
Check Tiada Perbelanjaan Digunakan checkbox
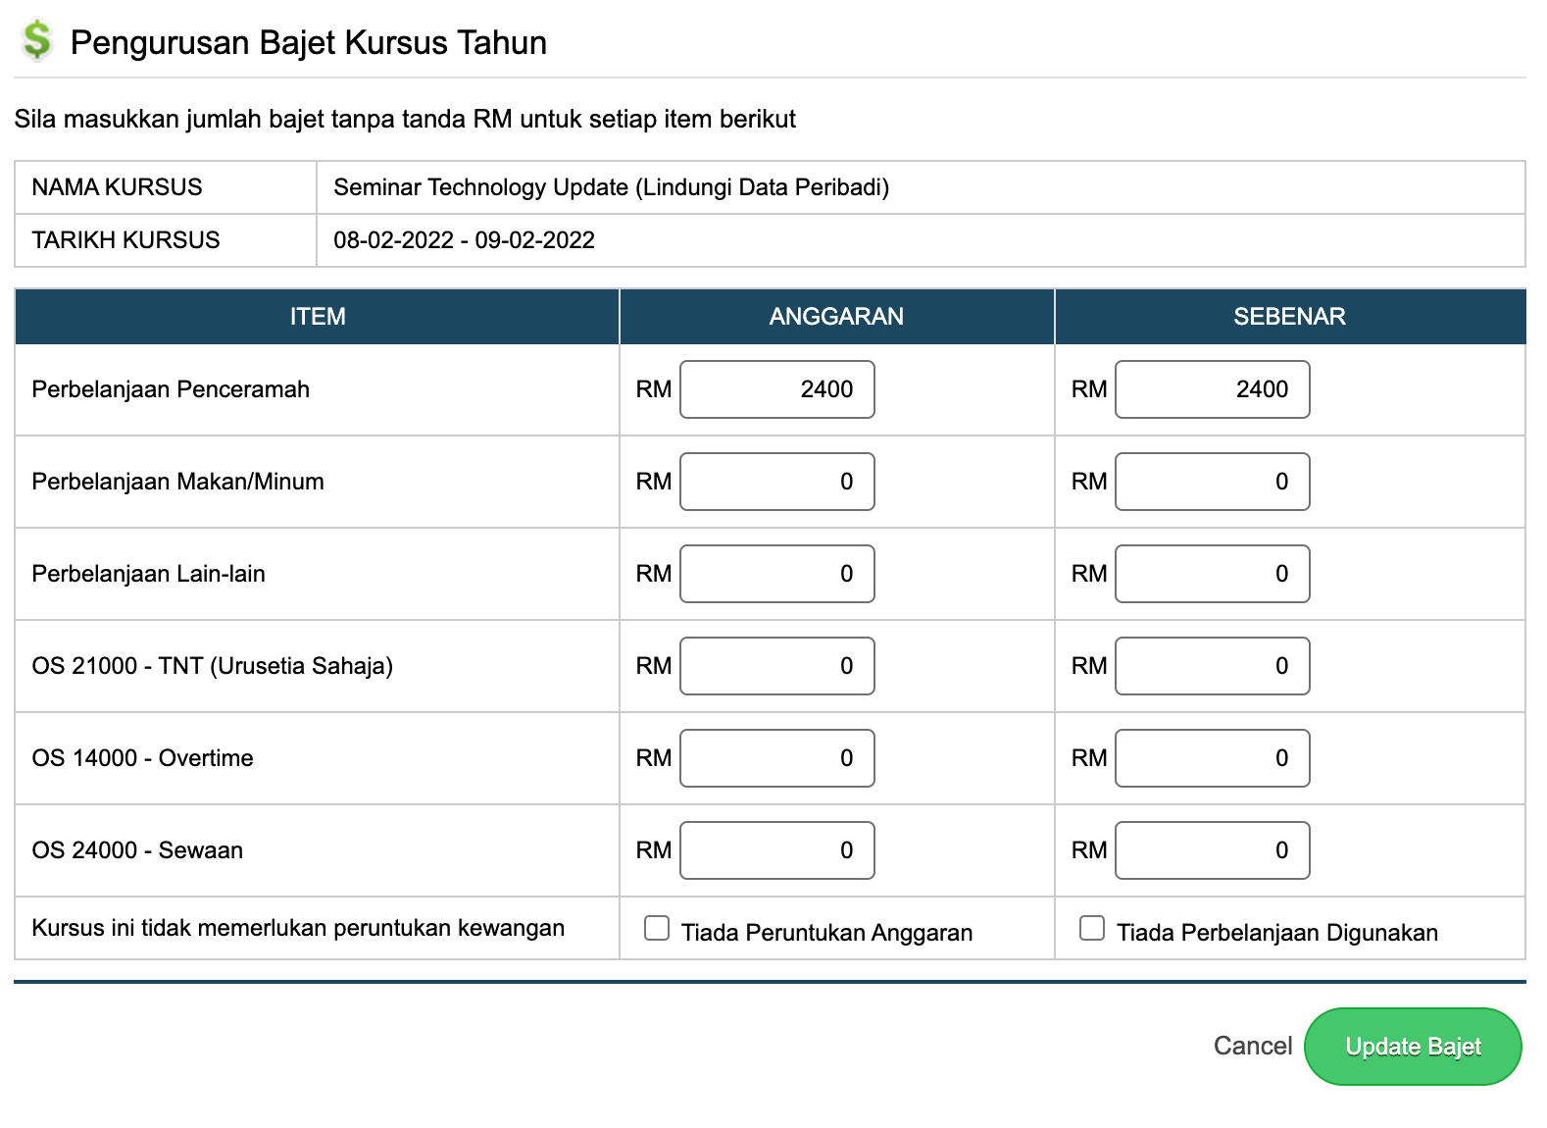pos(1092,928)
